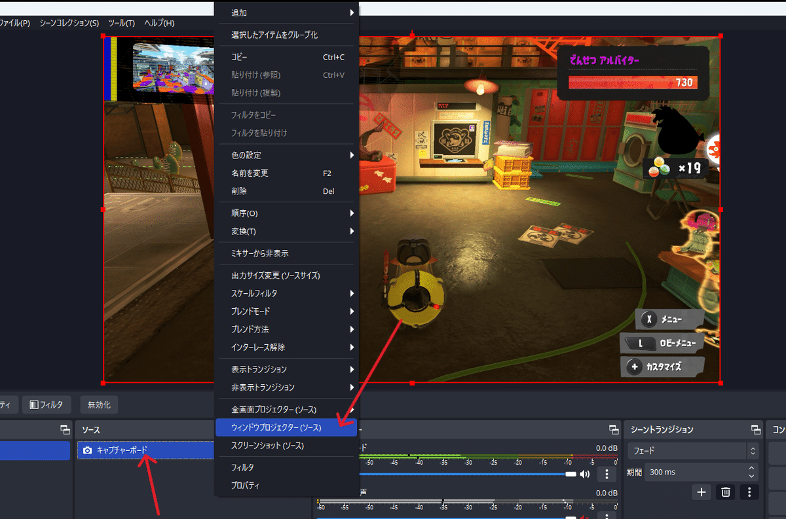Open the ツール(T) menu
The image size is (786, 519).
click(x=121, y=23)
